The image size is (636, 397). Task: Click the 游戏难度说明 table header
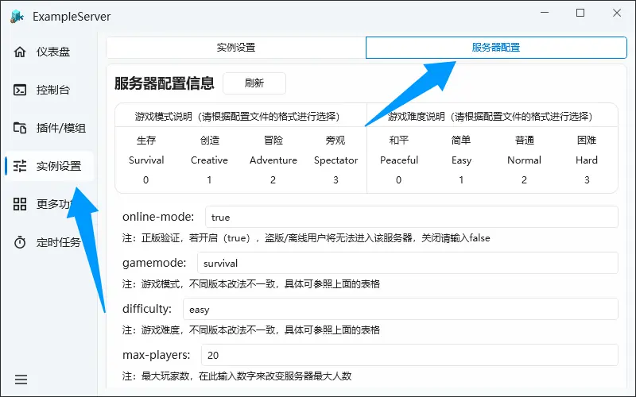tap(490, 117)
